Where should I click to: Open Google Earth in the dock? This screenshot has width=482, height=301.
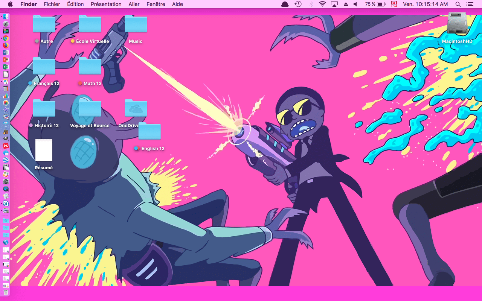(6, 160)
